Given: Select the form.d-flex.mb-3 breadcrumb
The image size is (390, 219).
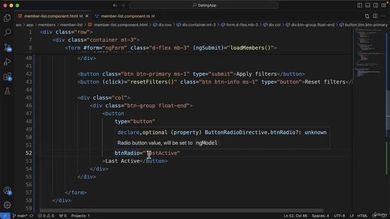Looking at the screenshot, I should click(239, 24).
